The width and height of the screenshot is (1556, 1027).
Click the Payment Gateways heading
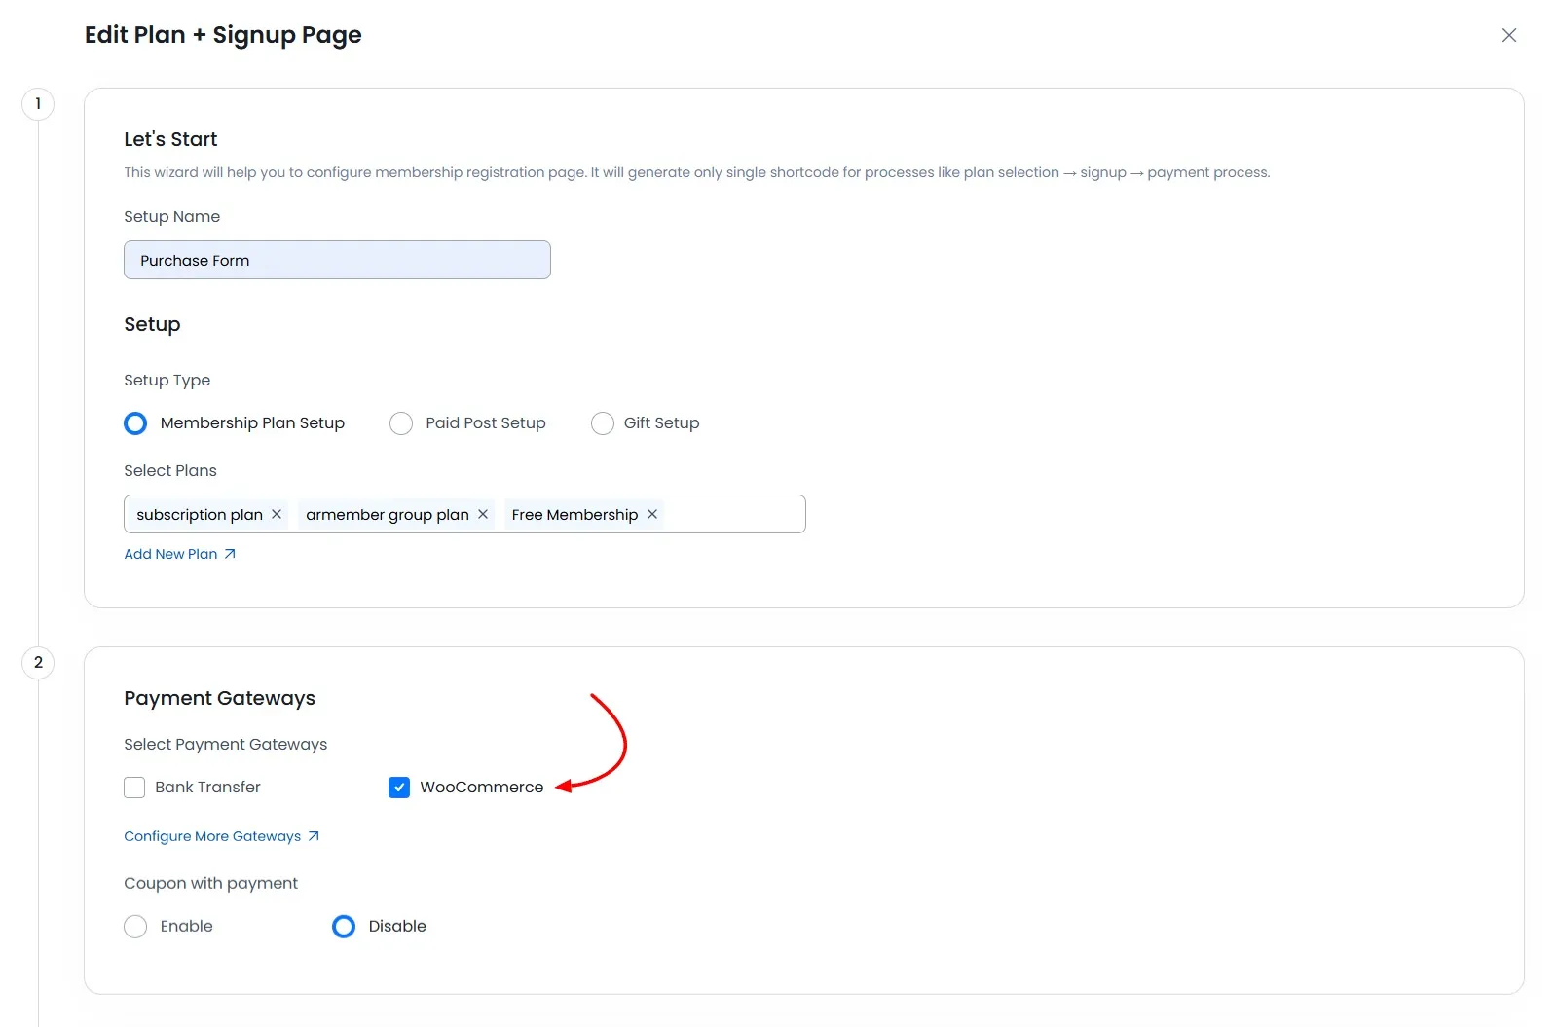coord(220,698)
